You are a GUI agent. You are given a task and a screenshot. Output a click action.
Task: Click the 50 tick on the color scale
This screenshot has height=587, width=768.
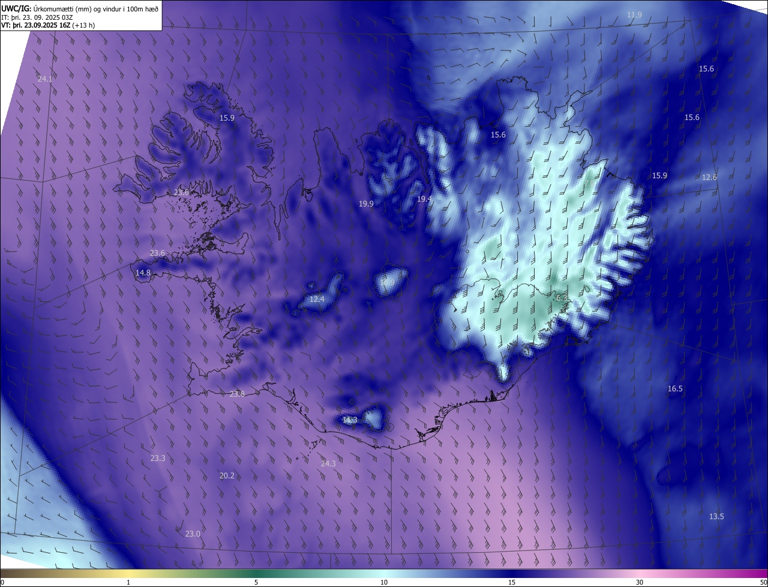[763, 582]
